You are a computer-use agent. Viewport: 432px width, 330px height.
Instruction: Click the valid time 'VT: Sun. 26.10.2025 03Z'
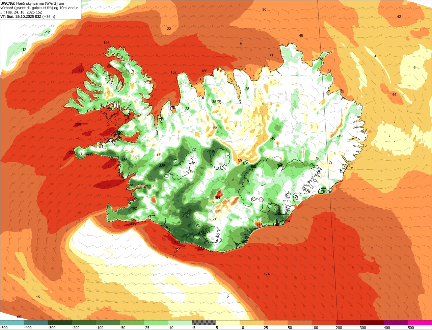point(21,16)
